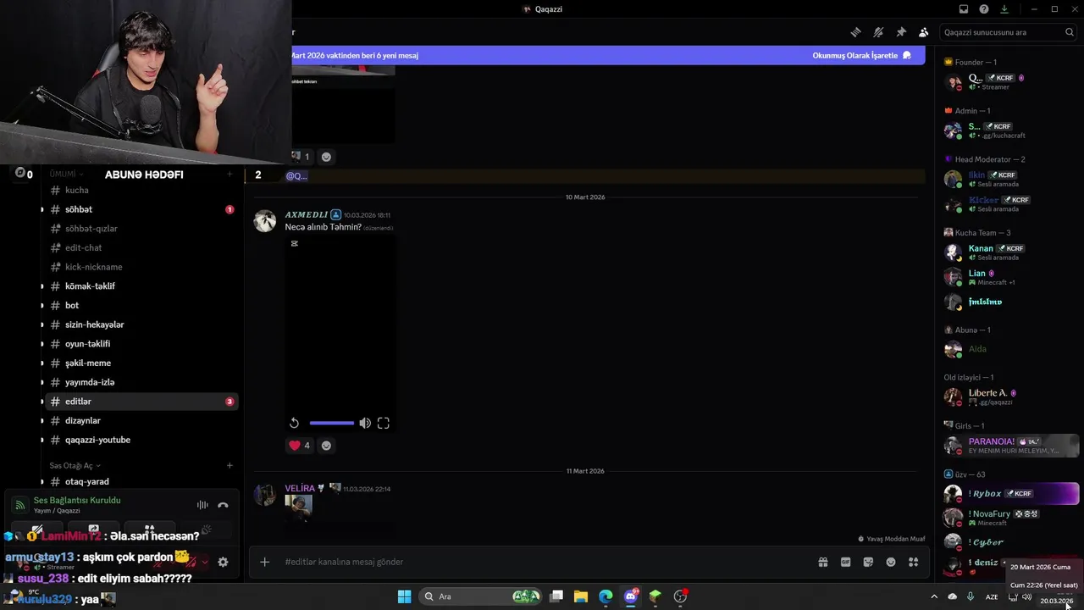This screenshot has width=1084, height=610.
Task: Open Task View on the taskbar
Action: 556,596
